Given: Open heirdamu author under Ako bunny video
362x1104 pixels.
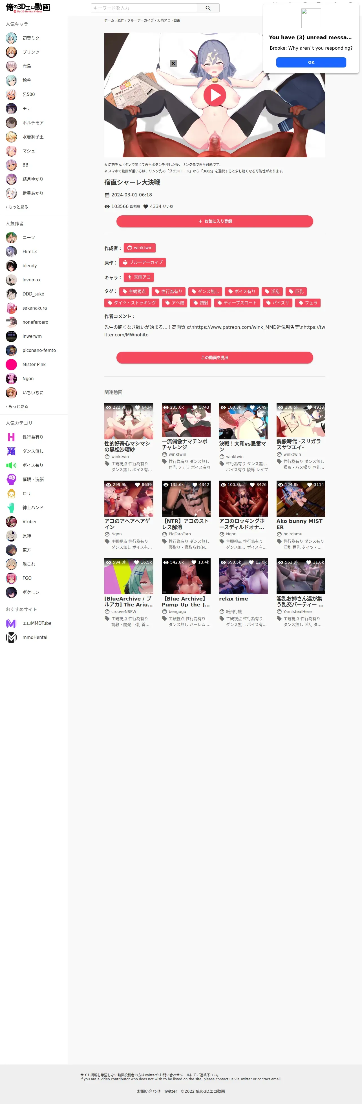Looking at the screenshot, I should click(x=293, y=535).
